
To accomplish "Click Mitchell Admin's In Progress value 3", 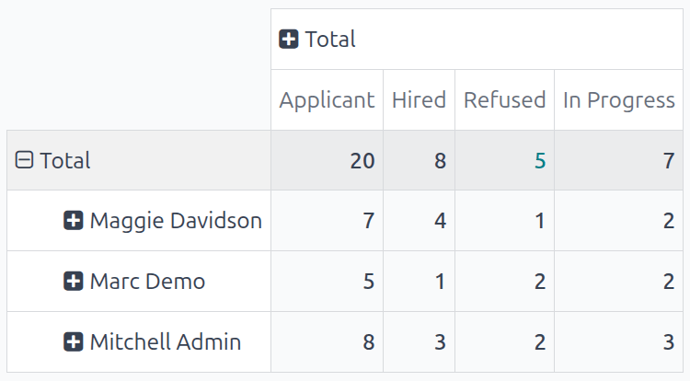I will click(x=669, y=343).
